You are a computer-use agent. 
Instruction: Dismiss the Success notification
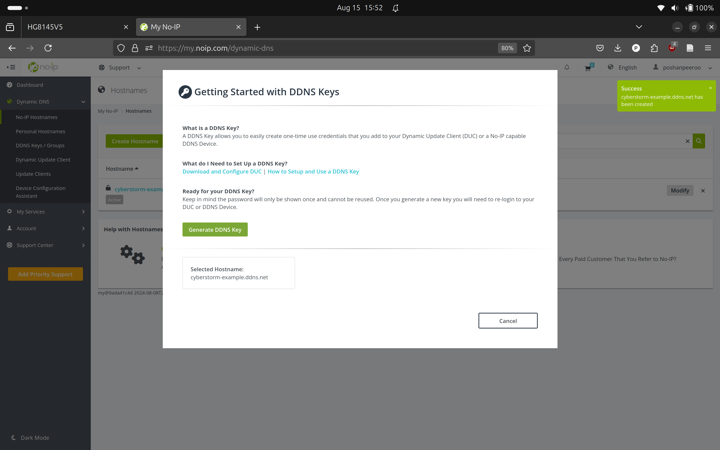[710, 87]
